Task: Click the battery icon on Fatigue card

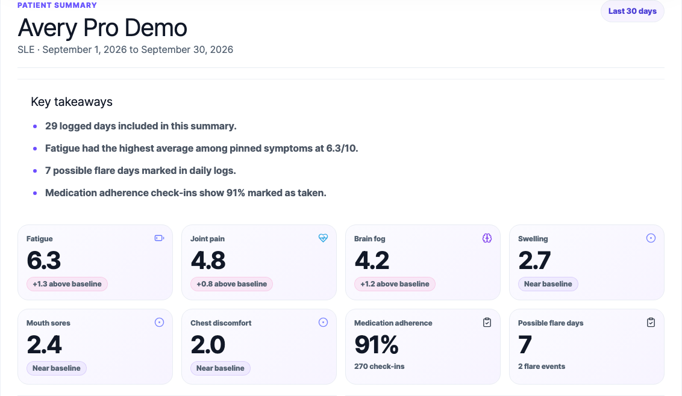Action: (159, 238)
